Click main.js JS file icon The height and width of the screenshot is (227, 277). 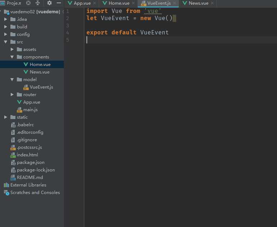click(19, 110)
